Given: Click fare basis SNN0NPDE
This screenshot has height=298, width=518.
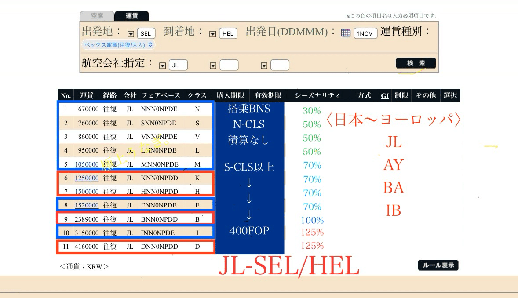Looking at the screenshot, I should [159, 123].
